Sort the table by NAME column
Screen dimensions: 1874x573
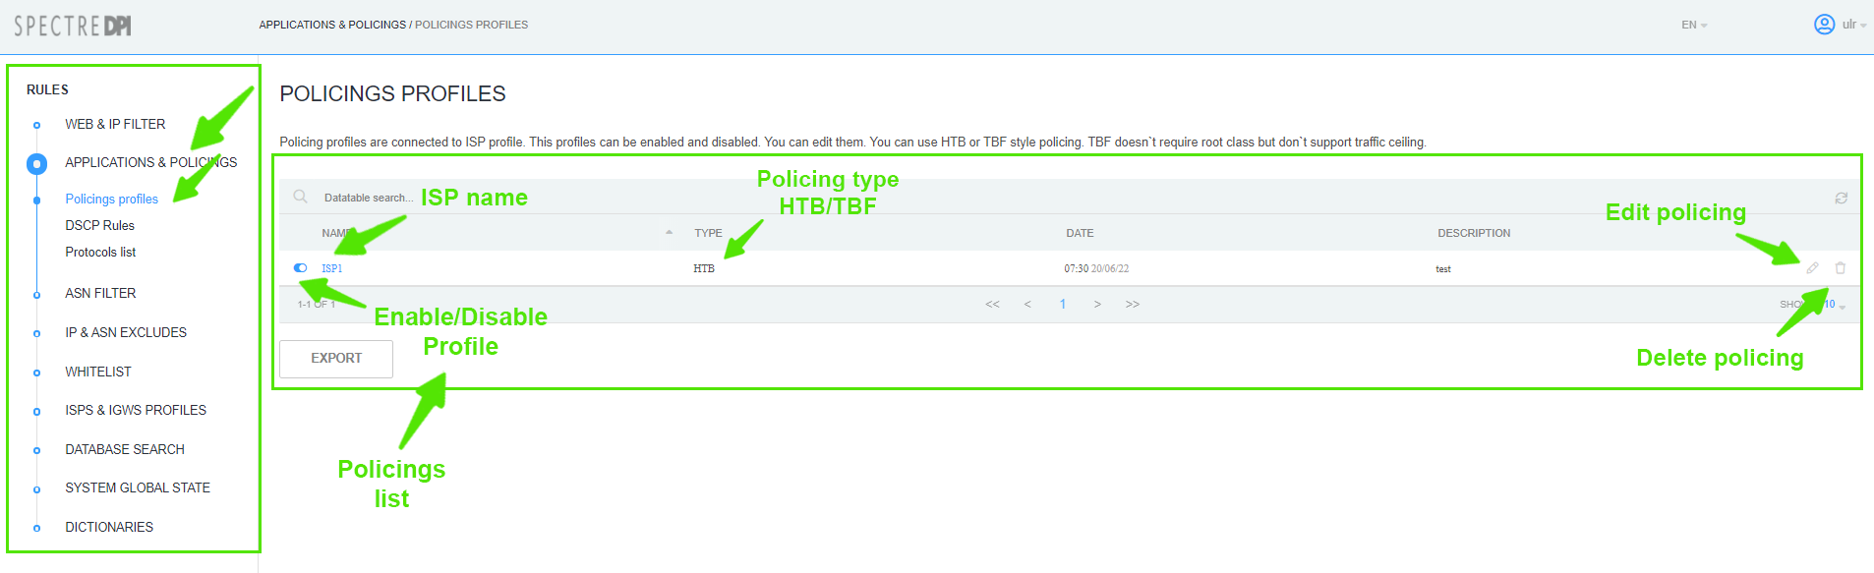(x=334, y=233)
